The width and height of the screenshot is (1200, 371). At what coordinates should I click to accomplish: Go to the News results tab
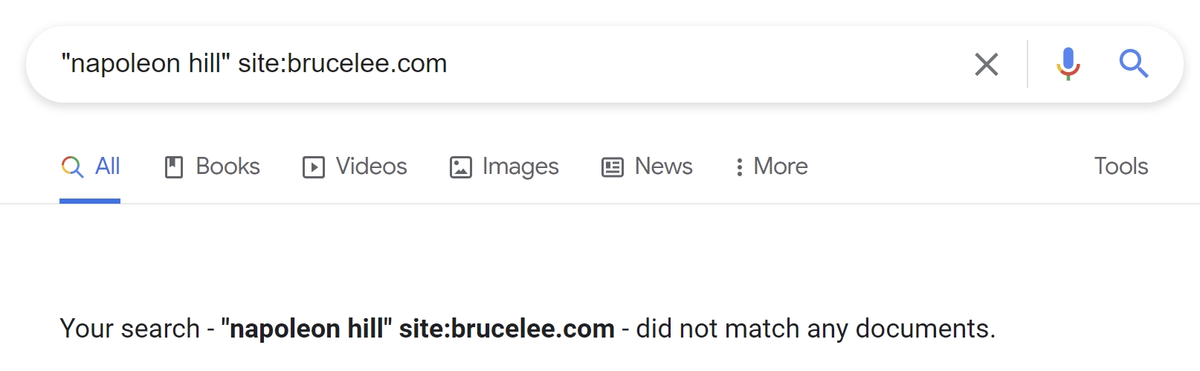[x=663, y=167]
